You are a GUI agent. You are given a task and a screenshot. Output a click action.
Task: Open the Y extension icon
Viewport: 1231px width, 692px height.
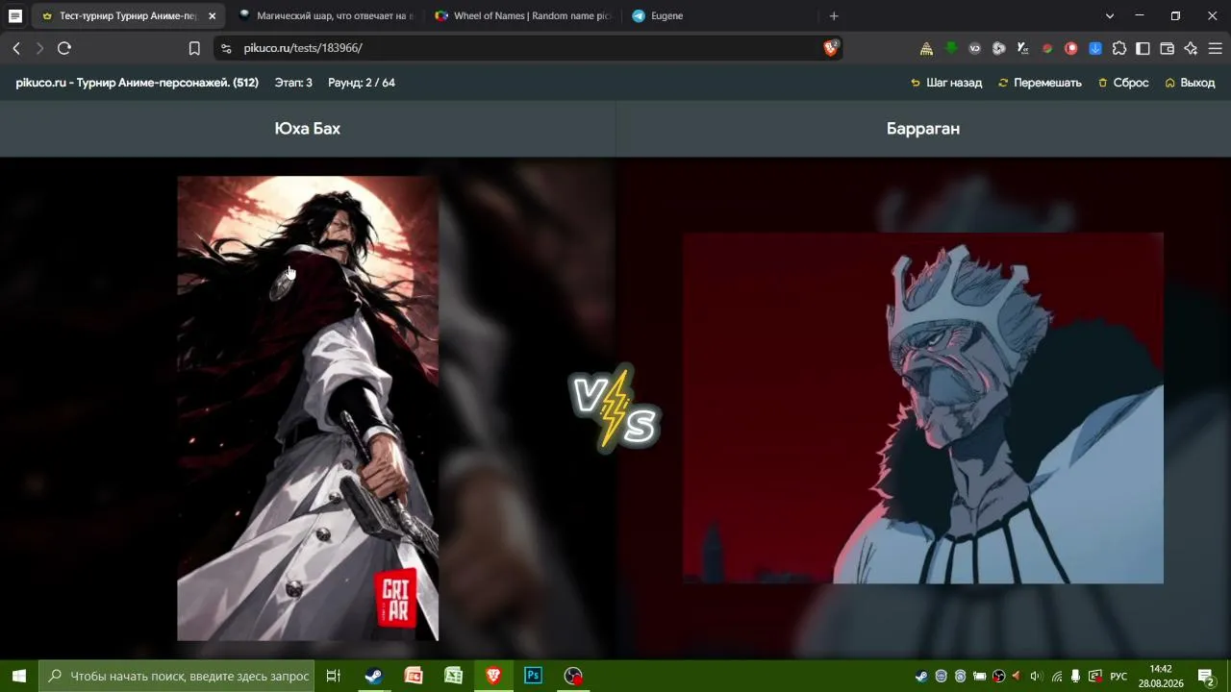point(1022,48)
